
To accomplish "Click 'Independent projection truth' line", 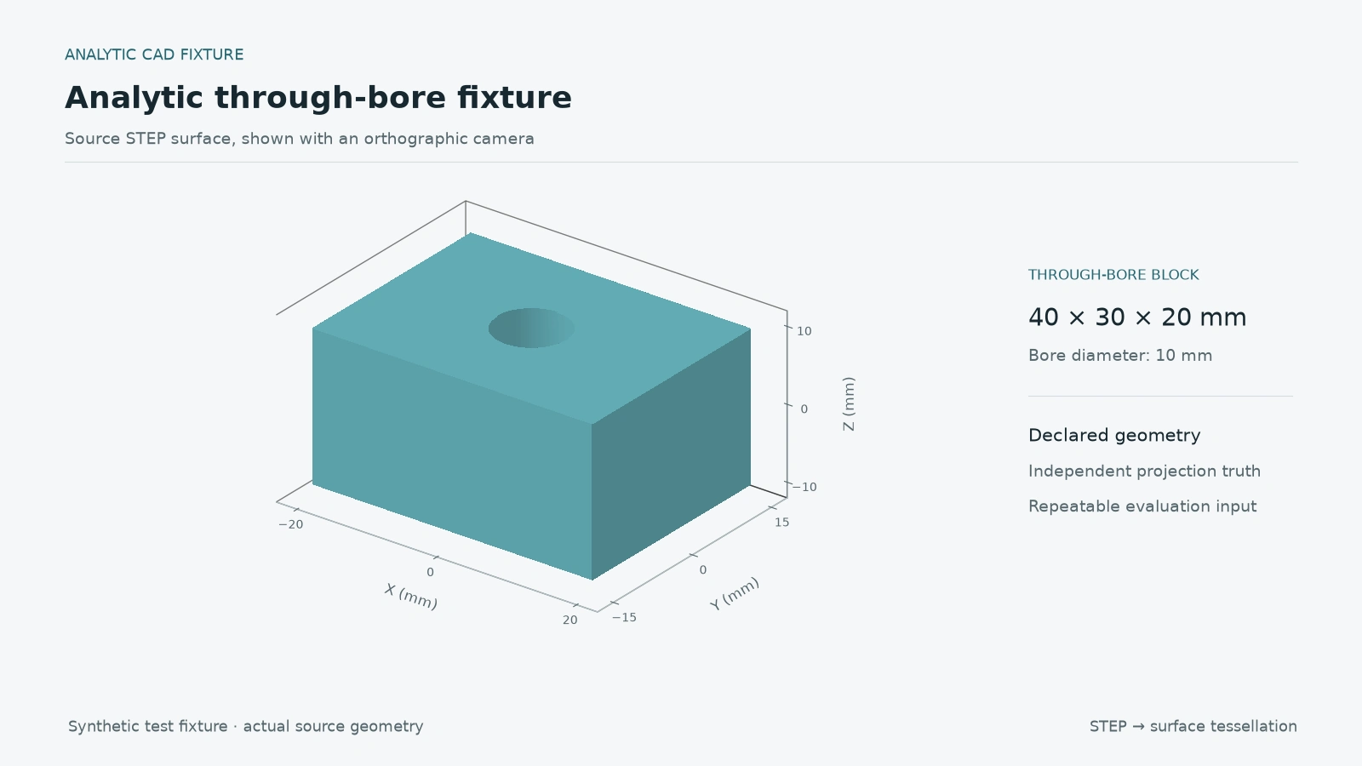I will [1144, 472].
